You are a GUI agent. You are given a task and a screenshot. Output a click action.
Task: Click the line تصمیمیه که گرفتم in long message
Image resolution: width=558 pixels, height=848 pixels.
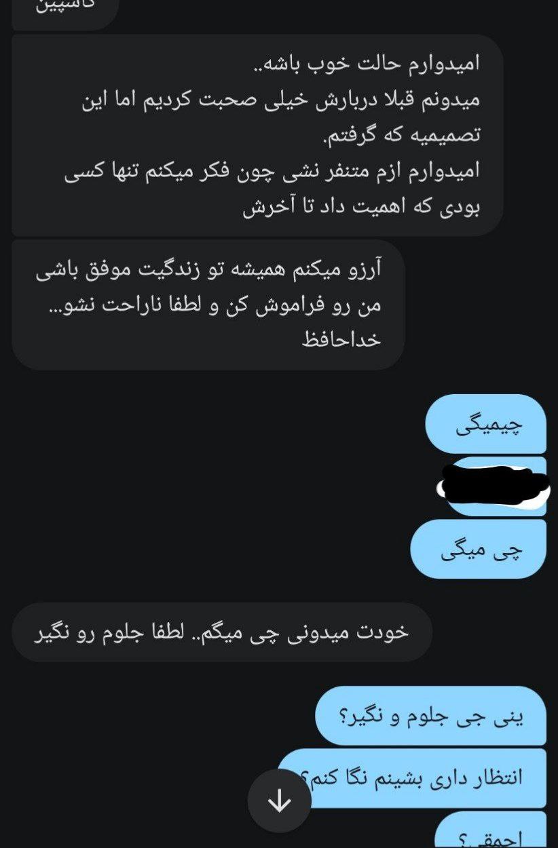401,136
